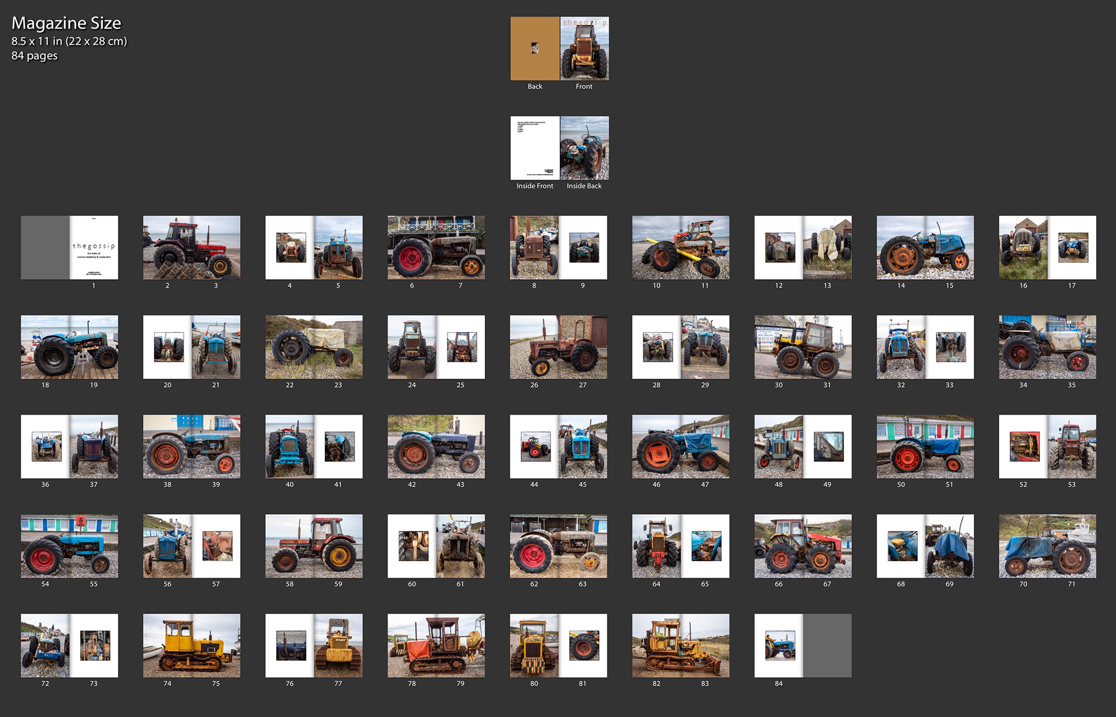Click spread 66-67 red rusty tractor
Image resolution: width=1116 pixels, height=717 pixels.
pos(803,546)
